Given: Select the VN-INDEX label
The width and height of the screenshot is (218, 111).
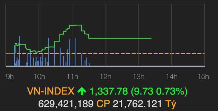Looking at the screenshot, I should [x=51, y=91].
